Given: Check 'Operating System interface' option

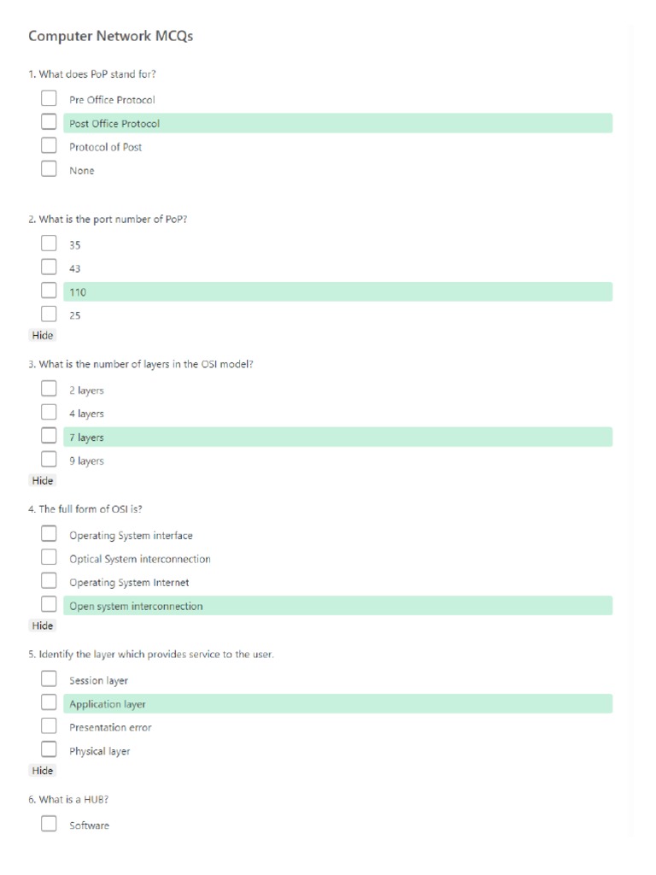Looking at the screenshot, I should pos(50,535).
